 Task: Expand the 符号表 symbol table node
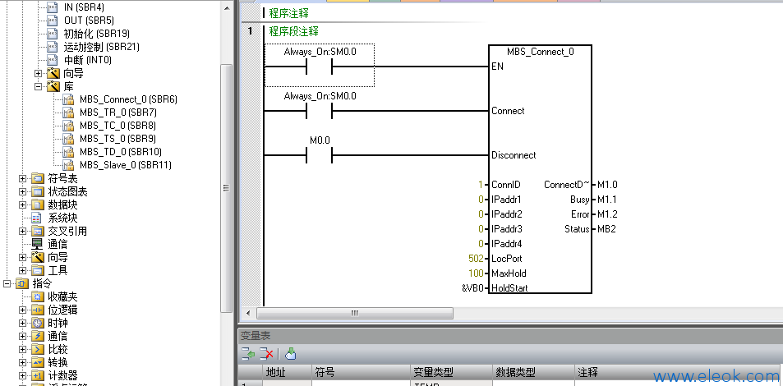(22, 178)
